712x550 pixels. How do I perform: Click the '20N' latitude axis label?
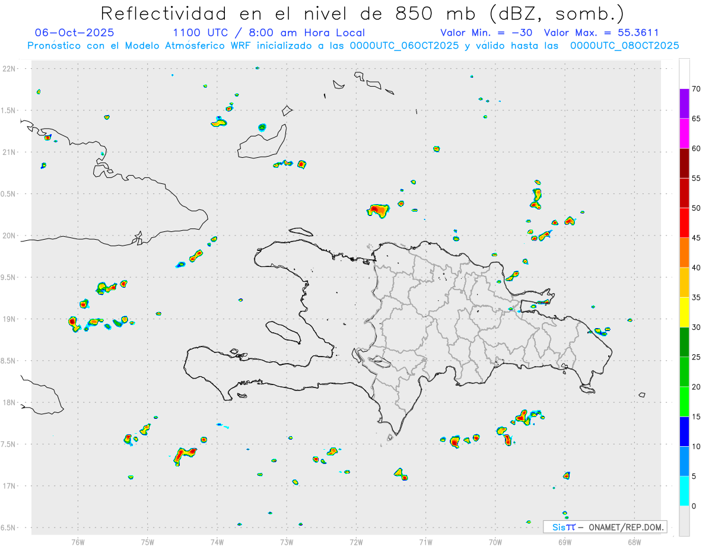coord(9,236)
